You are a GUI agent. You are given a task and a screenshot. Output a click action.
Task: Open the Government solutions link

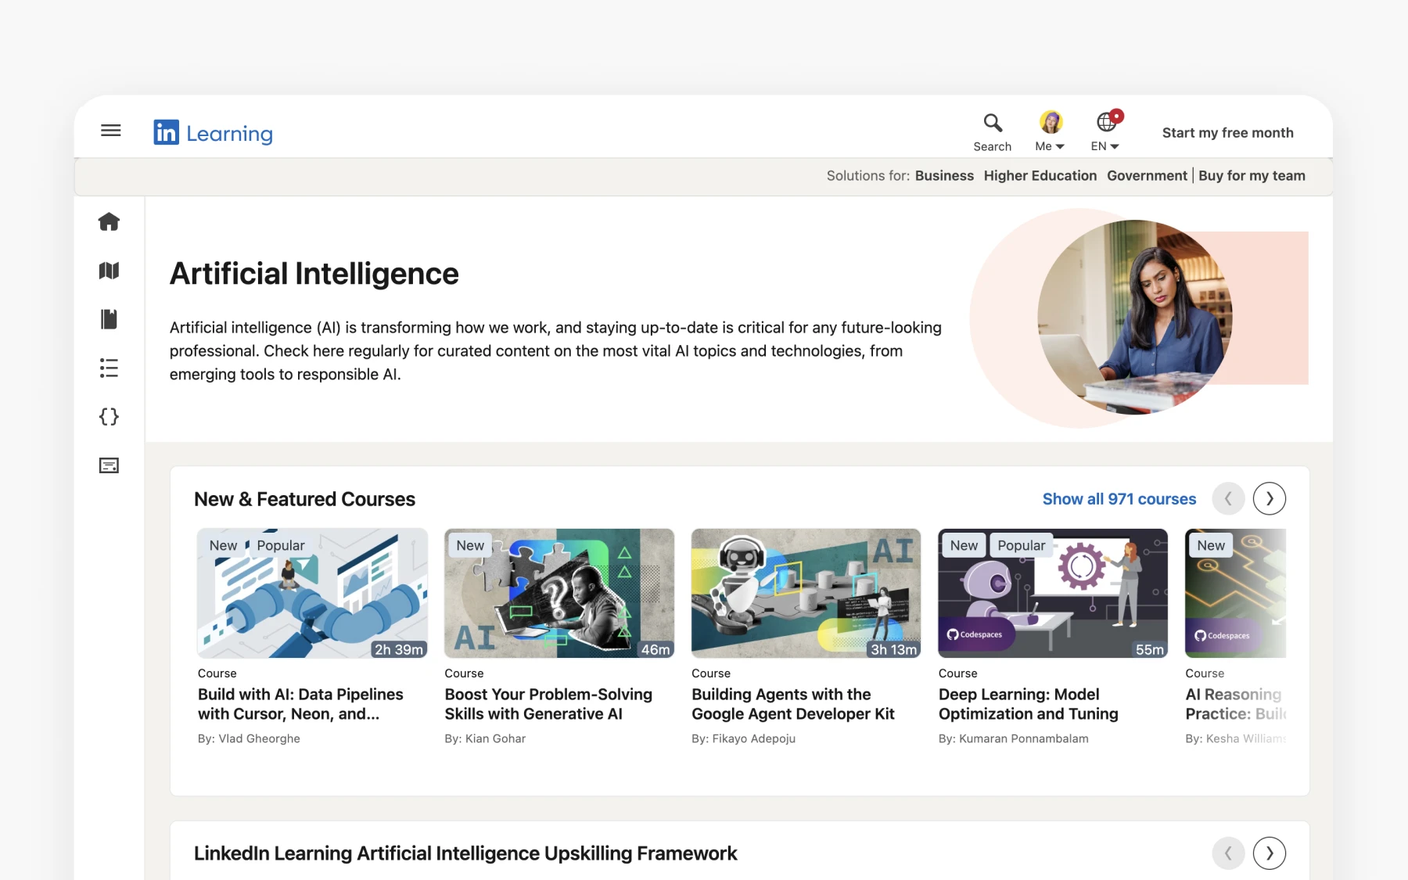(1147, 176)
